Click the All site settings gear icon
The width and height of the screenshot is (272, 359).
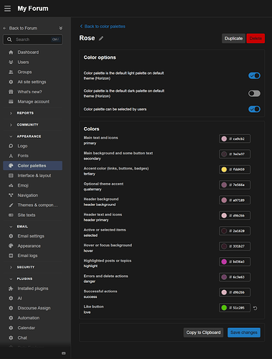11,82
